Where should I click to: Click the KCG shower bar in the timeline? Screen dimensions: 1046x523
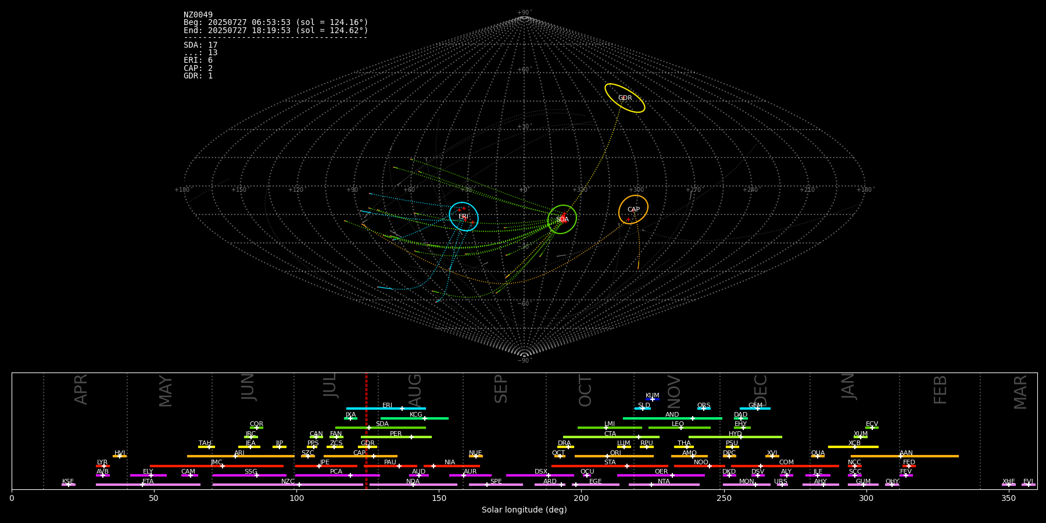(x=414, y=418)
